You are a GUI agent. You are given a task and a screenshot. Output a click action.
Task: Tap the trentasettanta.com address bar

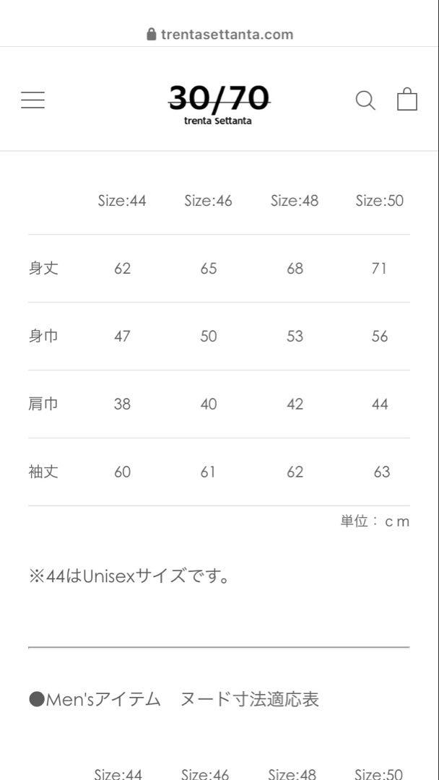[219, 35]
